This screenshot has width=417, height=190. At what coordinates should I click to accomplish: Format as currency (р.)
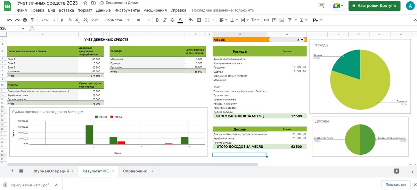point(63,20)
